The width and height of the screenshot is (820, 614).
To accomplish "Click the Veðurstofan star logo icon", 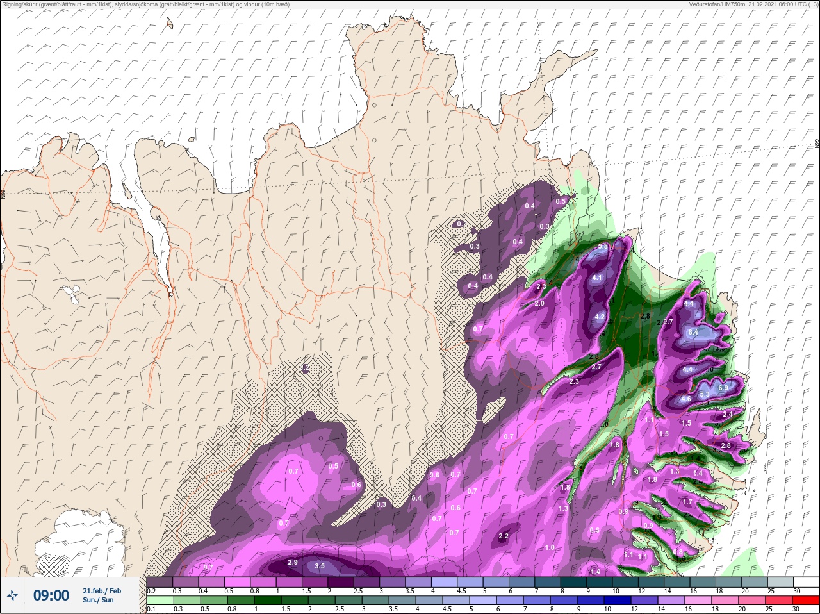I will pyautogui.click(x=13, y=595).
